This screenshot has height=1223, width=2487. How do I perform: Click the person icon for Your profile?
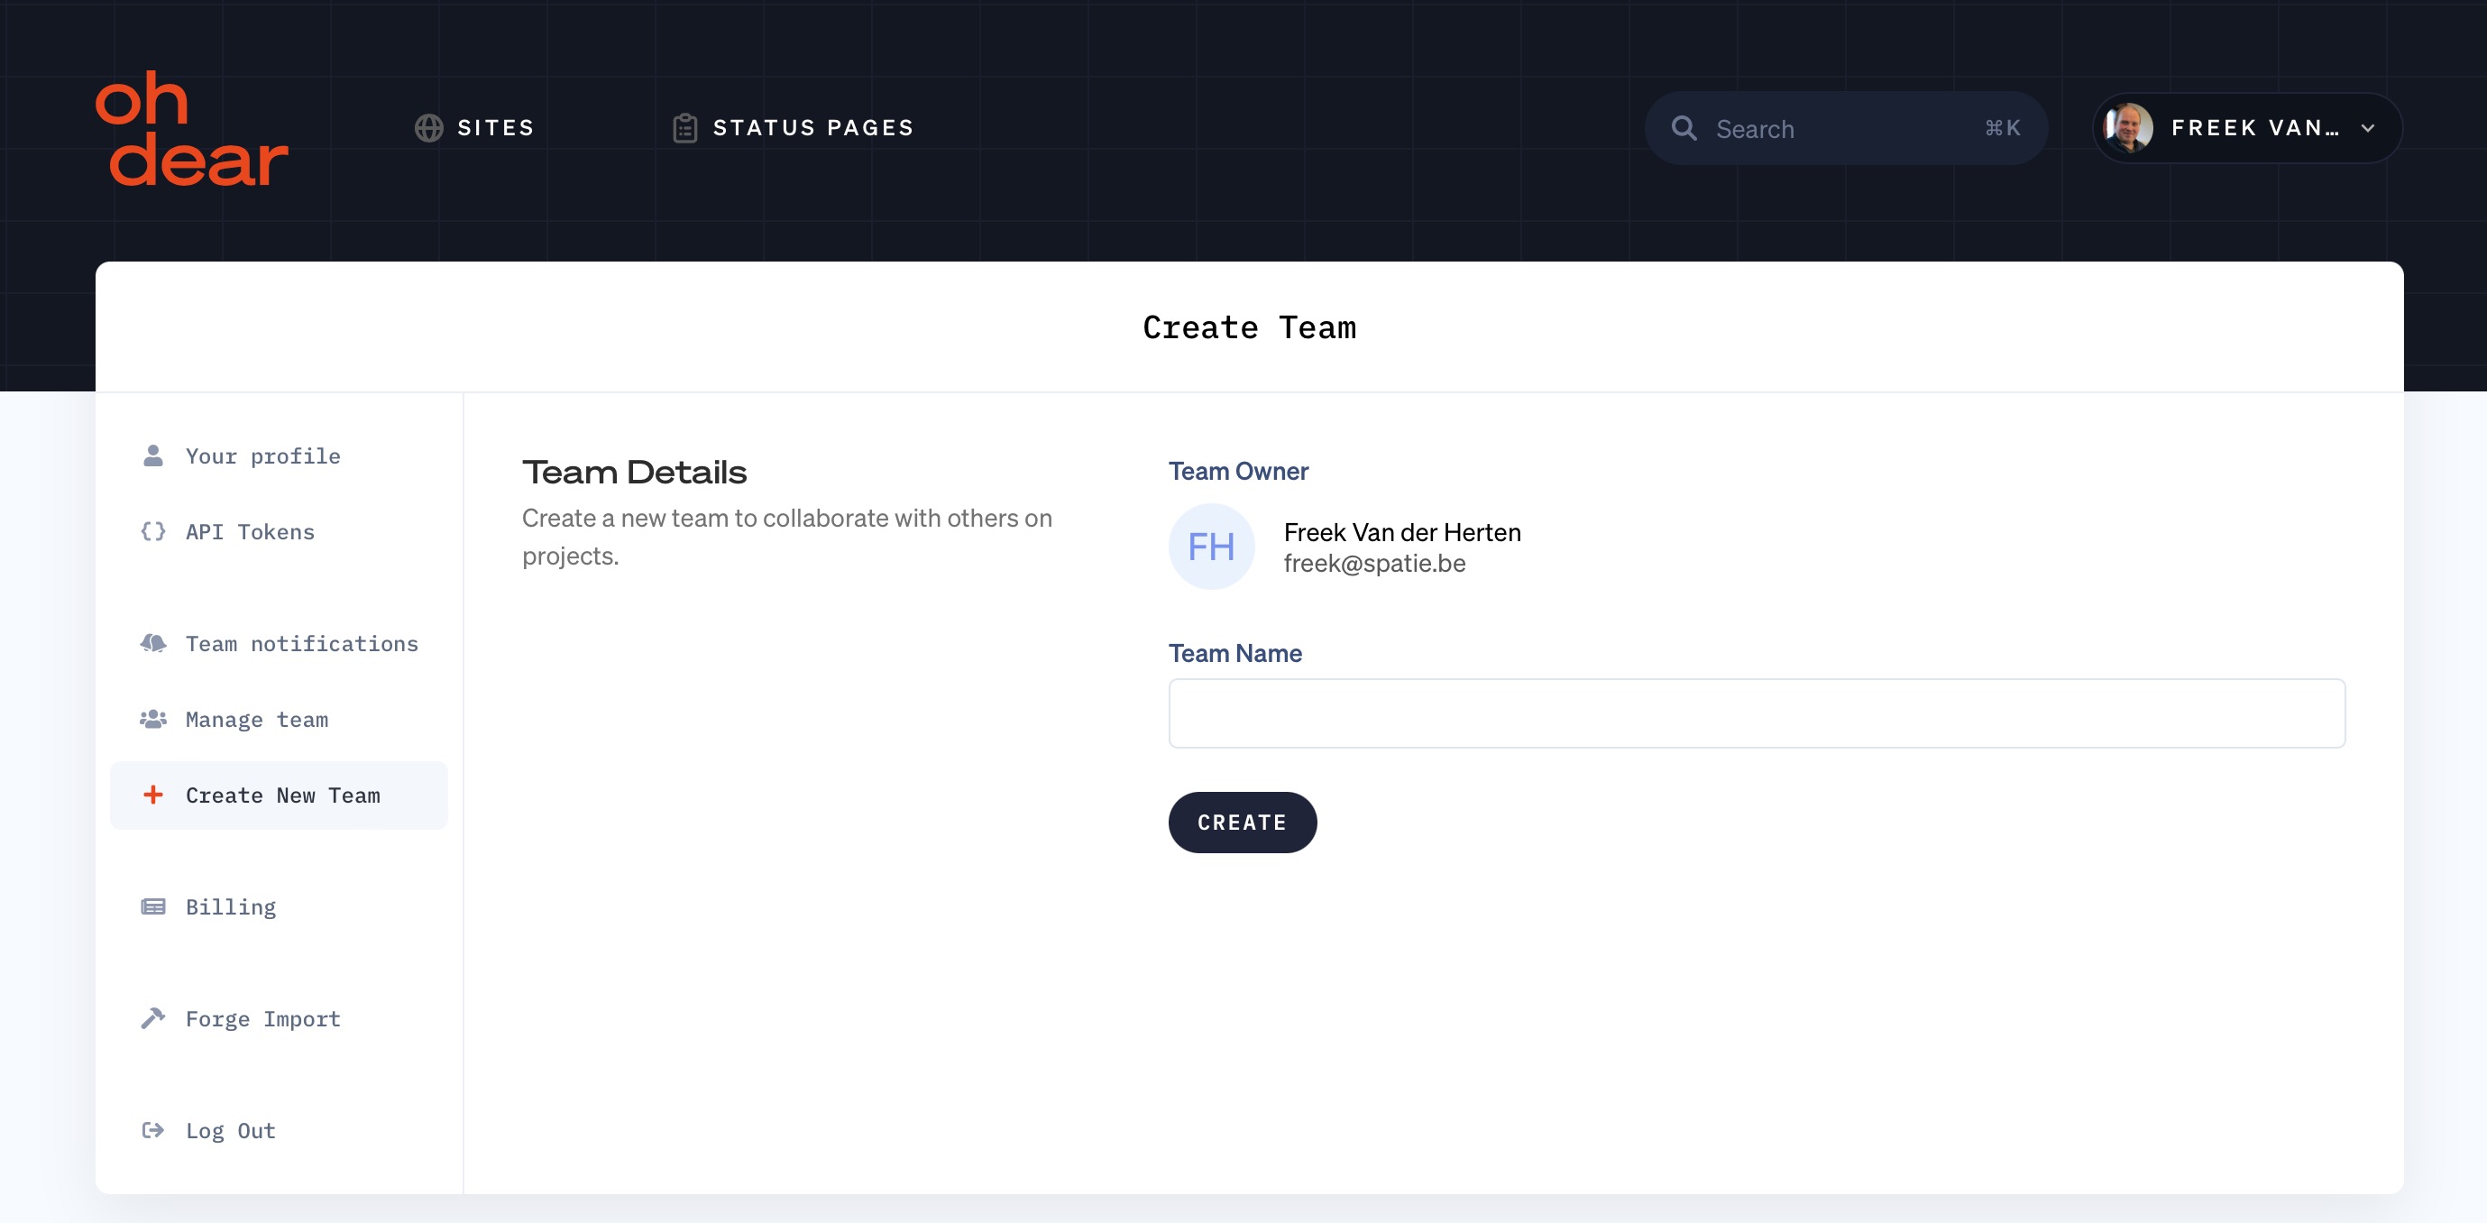[152, 455]
